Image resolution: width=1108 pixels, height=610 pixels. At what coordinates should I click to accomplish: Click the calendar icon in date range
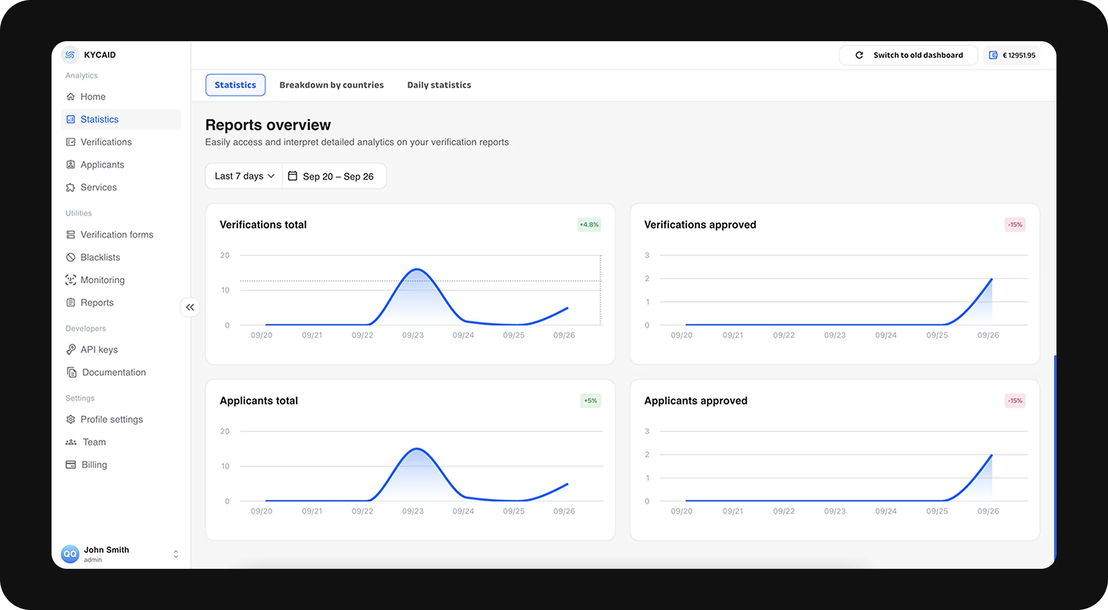tap(292, 176)
